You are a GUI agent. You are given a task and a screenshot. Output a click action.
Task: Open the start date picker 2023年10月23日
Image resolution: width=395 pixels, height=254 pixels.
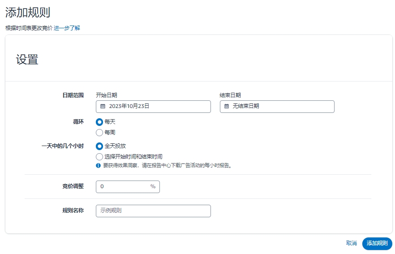click(153, 107)
